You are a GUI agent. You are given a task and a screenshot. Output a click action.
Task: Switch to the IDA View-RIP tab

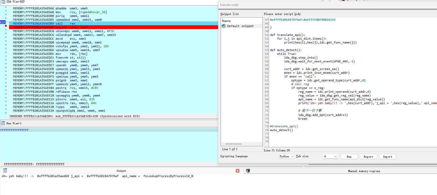pos(15,2)
